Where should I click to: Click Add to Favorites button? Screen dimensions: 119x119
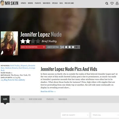point(33,47)
